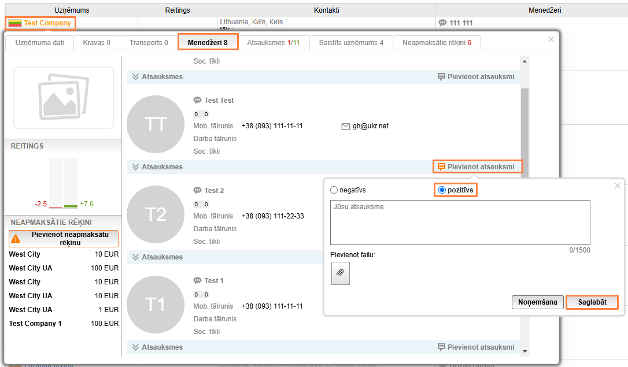Image resolution: width=628 pixels, height=367 pixels.
Task: Click the chat bubble icon beside Test Test
Action: (x=198, y=101)
